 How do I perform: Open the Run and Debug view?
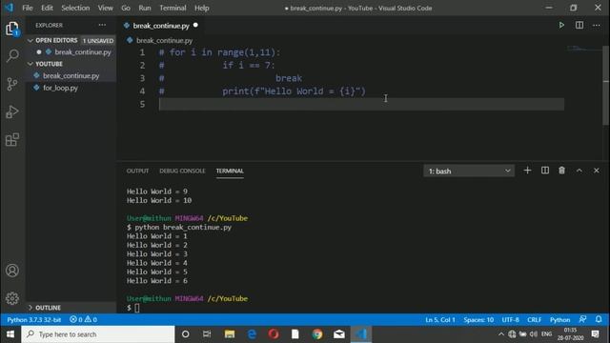(x=12, y=112)
